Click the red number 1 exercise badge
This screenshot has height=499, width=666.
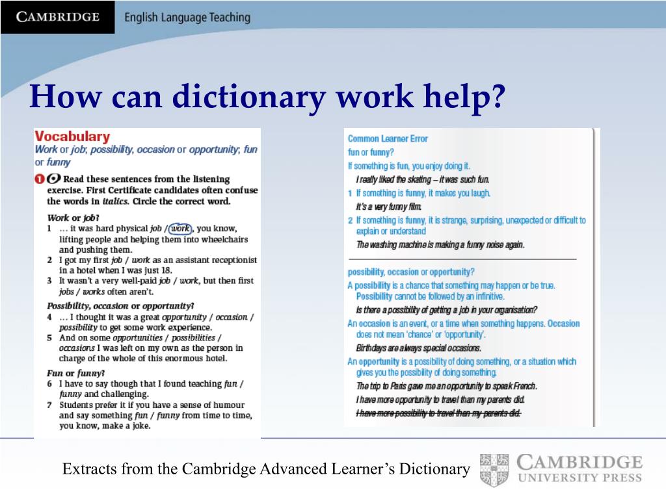tap(40, 179)
